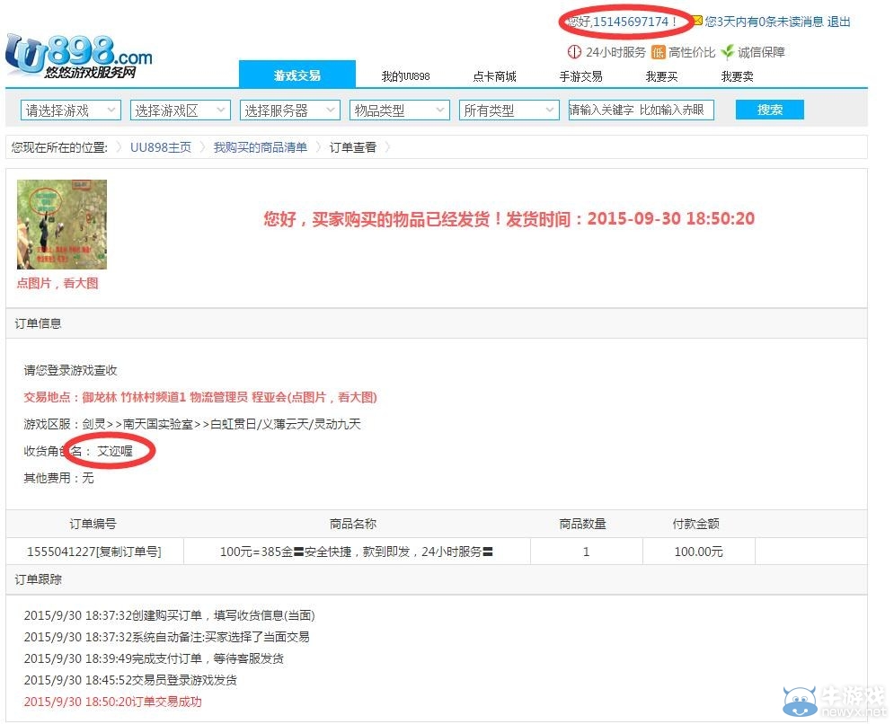Click the orange 低 high-value badge icon

point(657,52)
